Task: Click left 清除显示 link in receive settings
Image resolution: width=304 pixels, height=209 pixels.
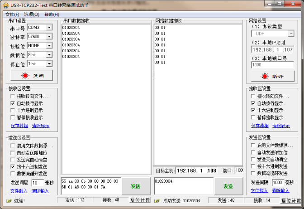Action: click(x=40, y=126)
